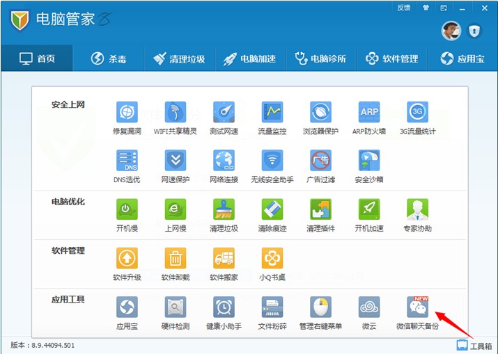Click the user avatar picture
498x354 pixels.
pyautogui.click(x=451, y=31)
